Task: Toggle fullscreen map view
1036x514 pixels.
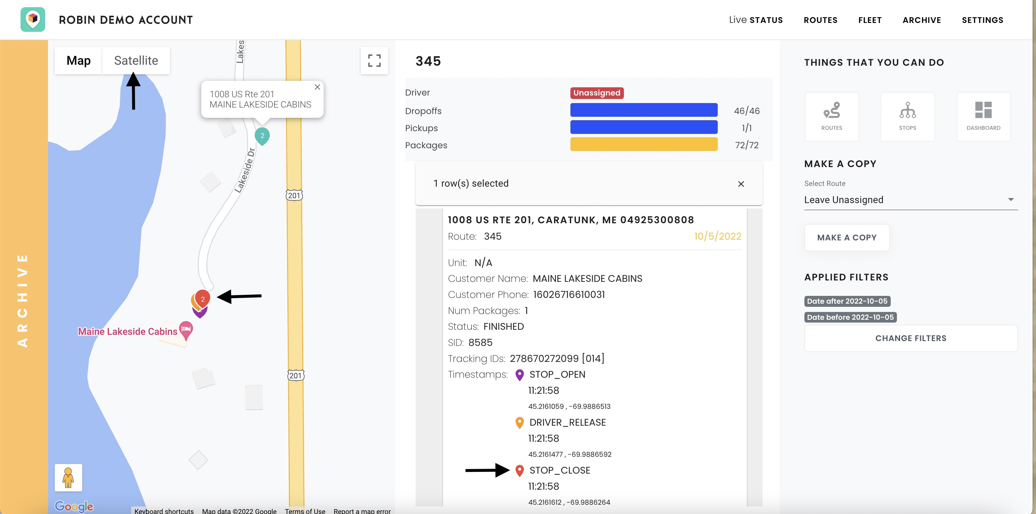Action: coord(374,61)
